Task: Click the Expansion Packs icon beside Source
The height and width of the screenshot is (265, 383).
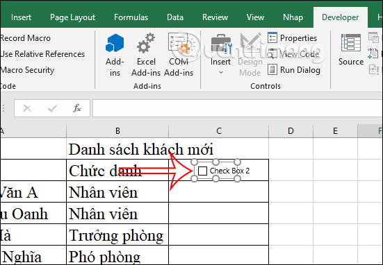Action: pyautogui.click(x=373, y=53)
